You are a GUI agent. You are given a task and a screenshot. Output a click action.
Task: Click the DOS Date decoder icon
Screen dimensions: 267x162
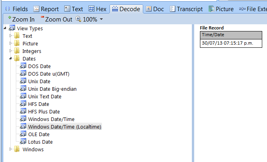pos(23,66)
